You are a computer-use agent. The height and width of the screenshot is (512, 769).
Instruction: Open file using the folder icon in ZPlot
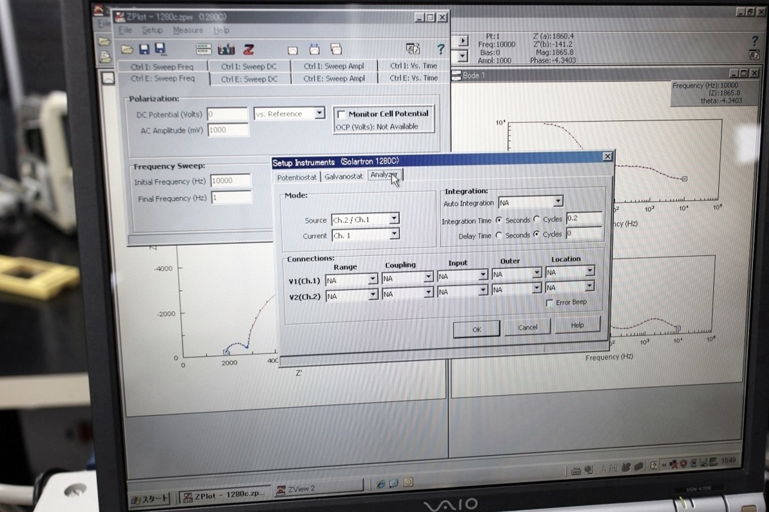[x=127, y=49]
